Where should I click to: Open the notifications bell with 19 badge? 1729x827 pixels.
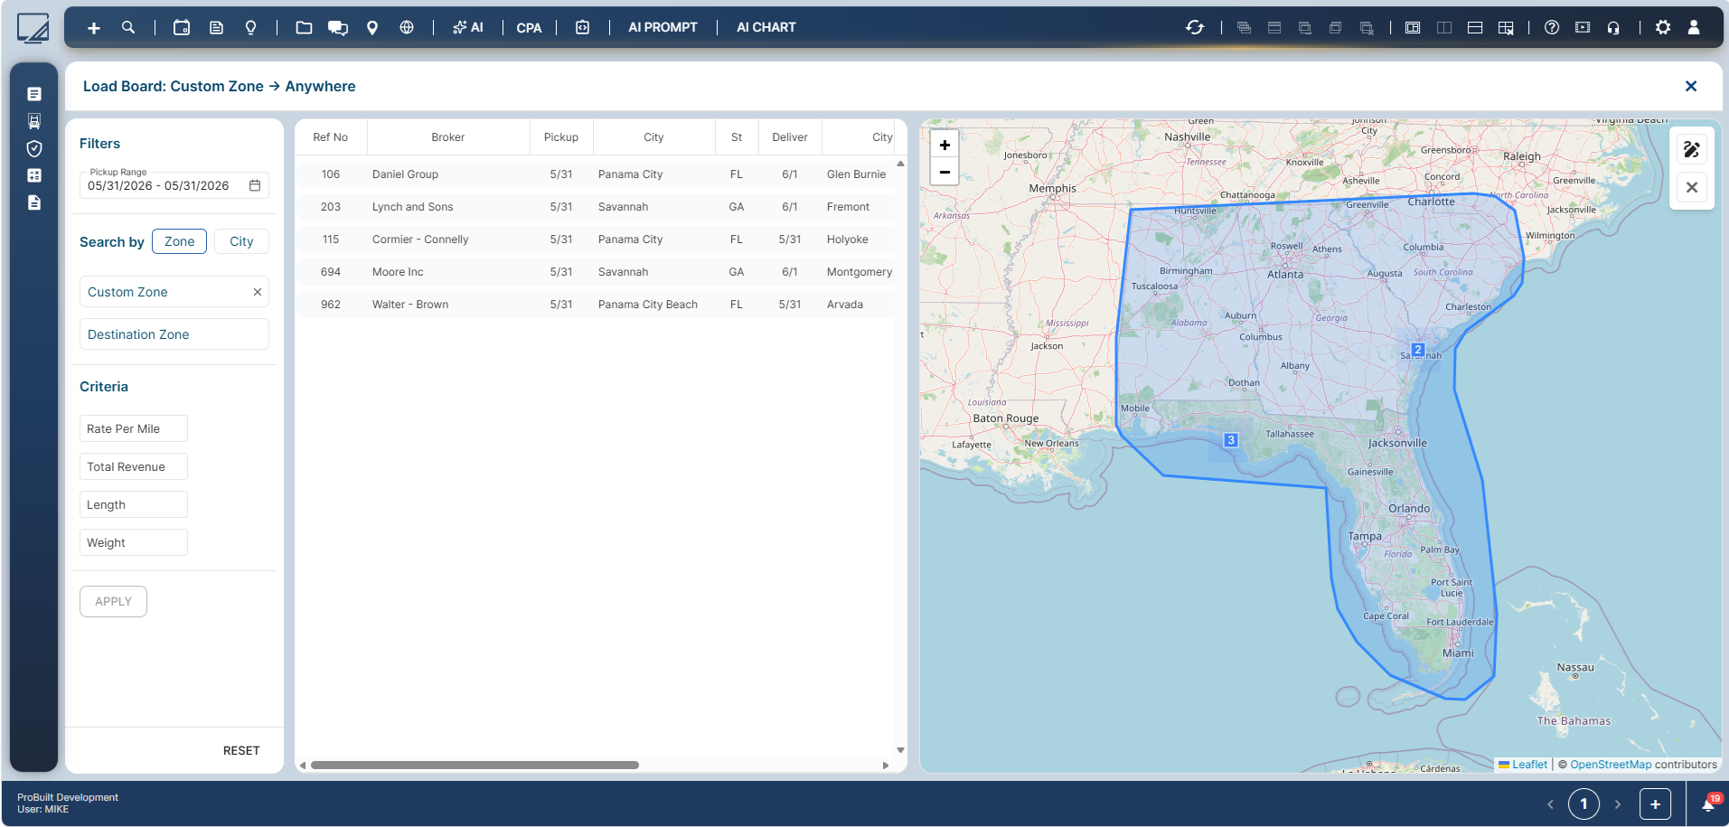pos(1710,804)
